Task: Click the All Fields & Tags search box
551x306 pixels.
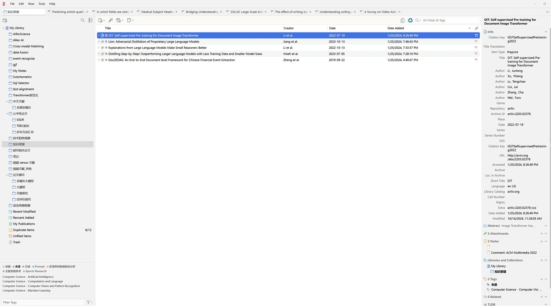Action: pyautogui.click(x=450, y=20)
